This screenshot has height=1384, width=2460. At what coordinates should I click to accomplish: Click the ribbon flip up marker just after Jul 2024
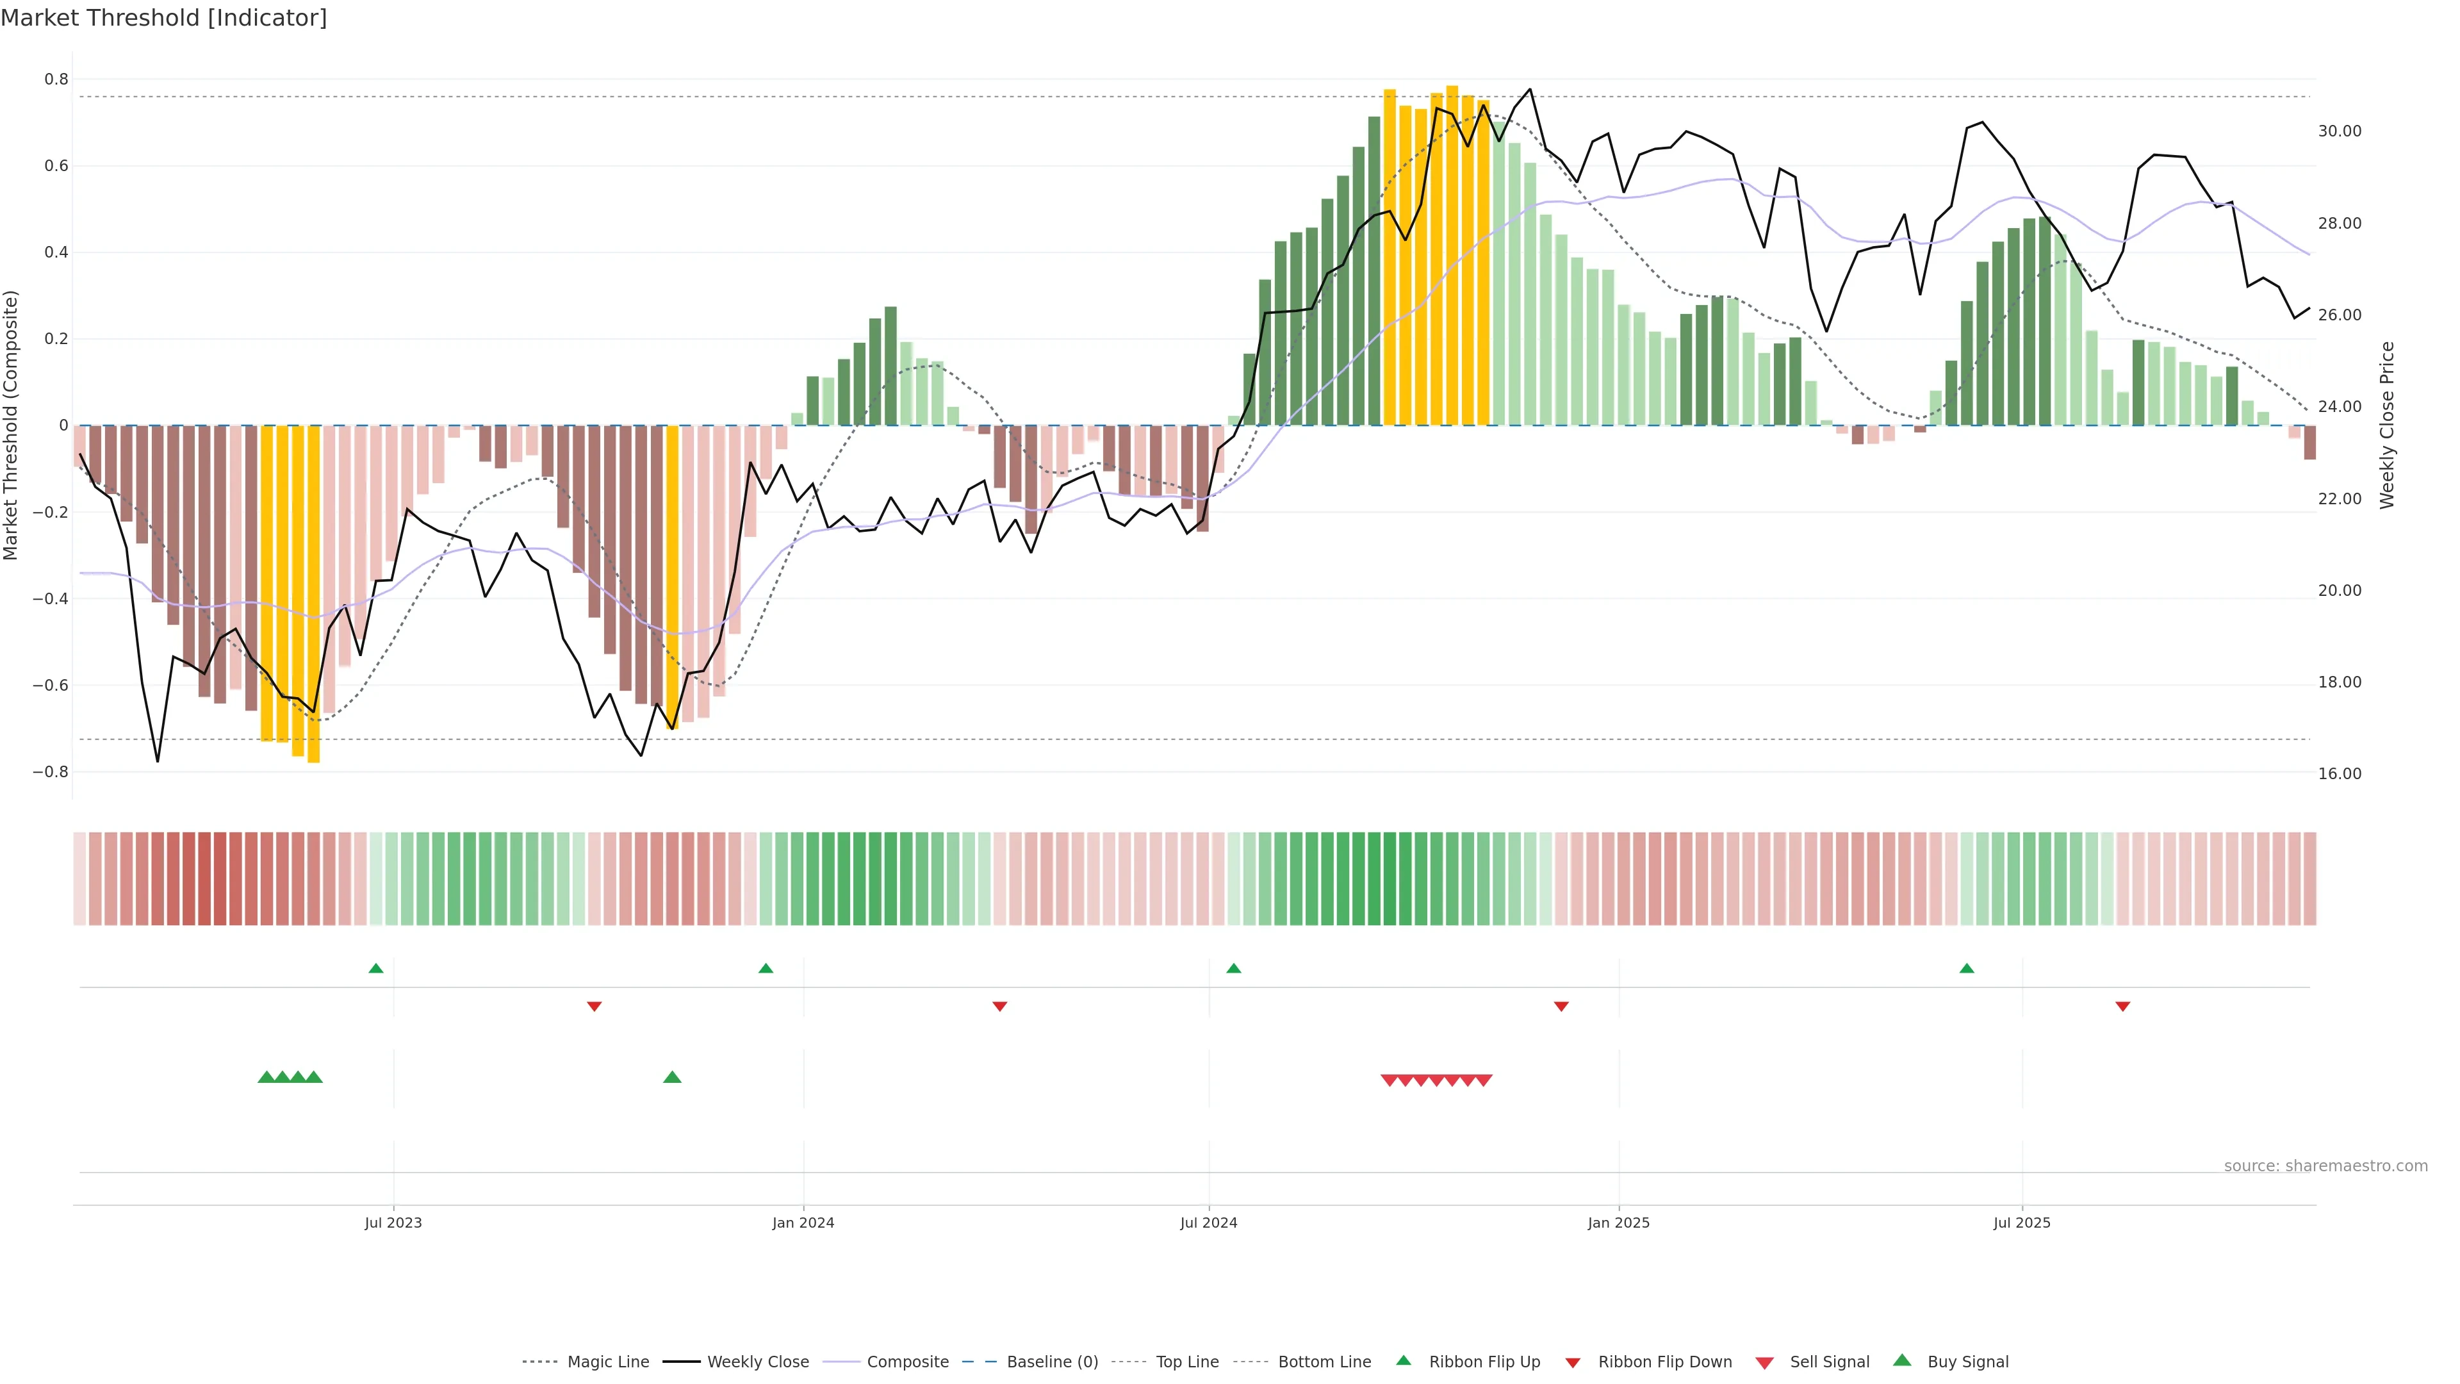tap(1233, 969)
